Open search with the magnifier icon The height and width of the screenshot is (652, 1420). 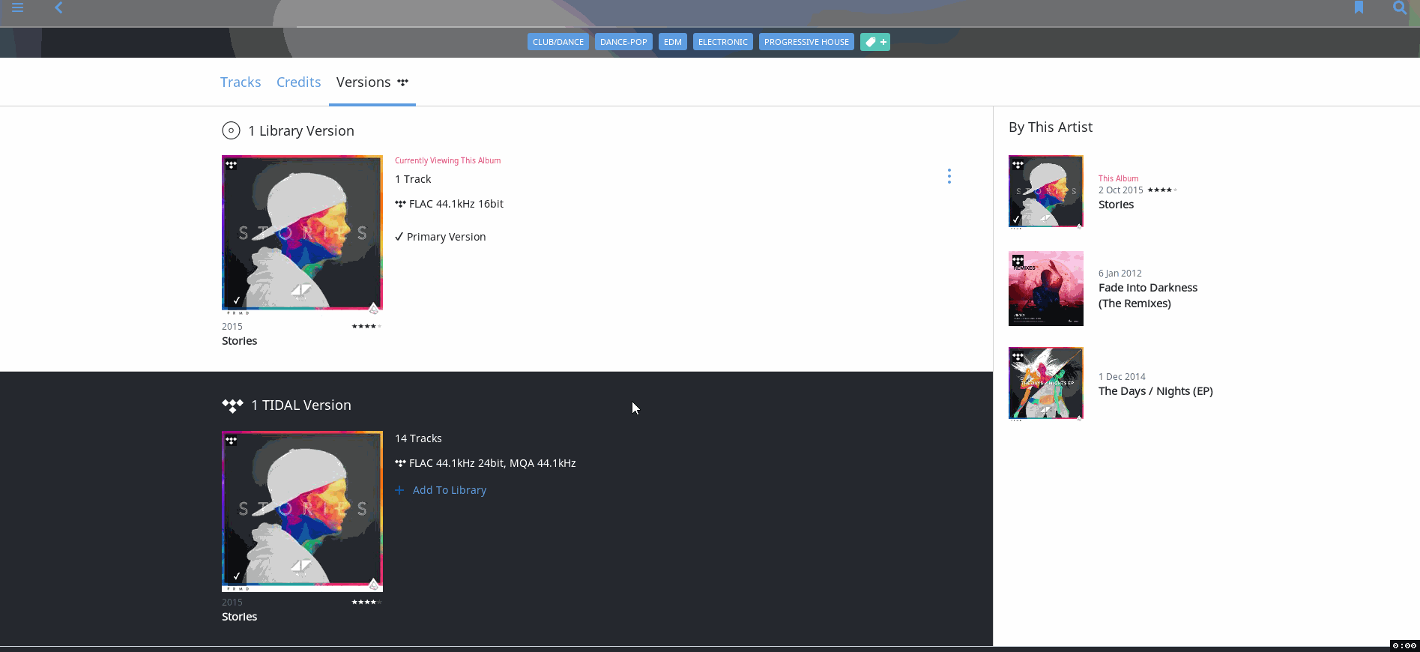pyautogui.click(x=1400, y=7)
